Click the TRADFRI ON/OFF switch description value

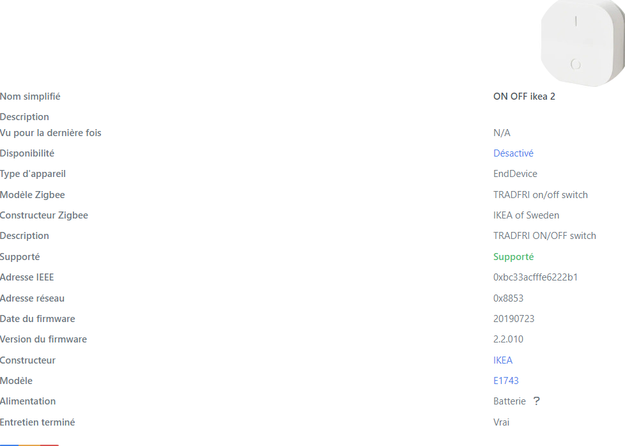click(544, 236)
